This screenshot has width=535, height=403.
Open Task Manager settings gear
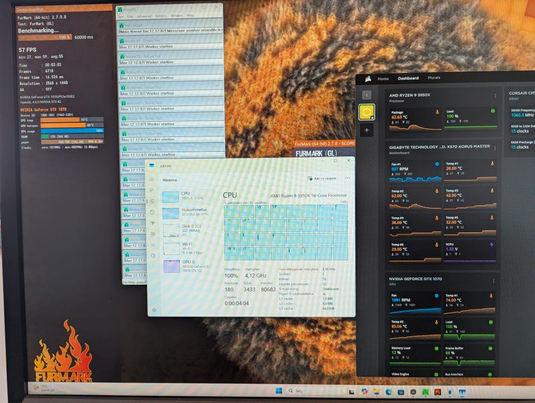(154, 310)
